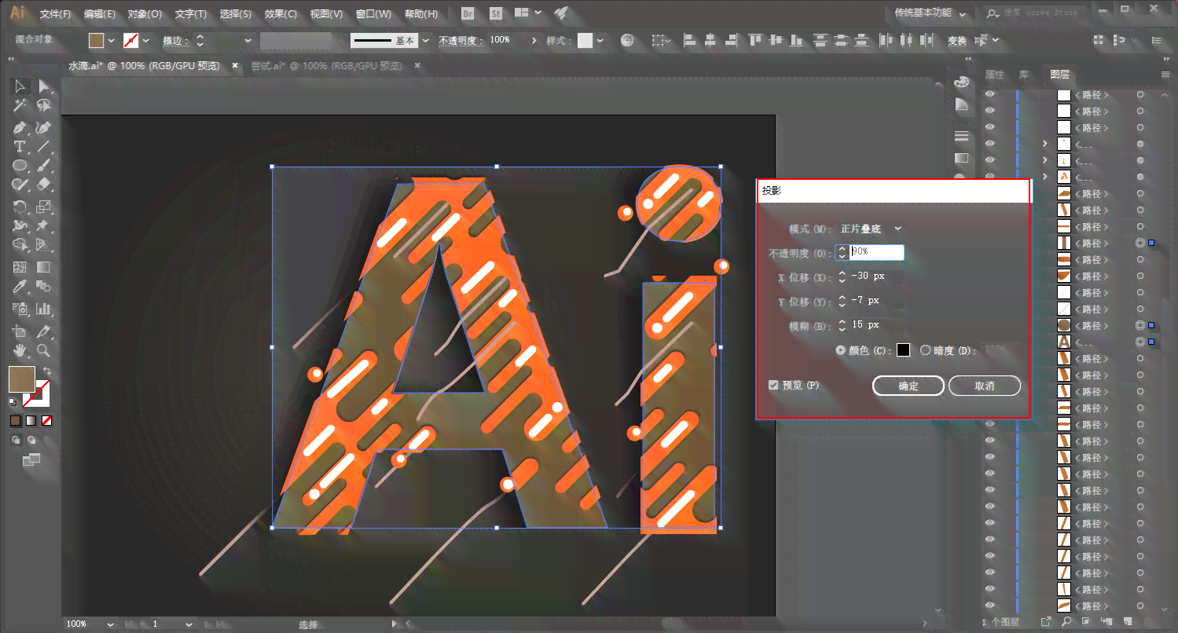This screenshot has height=633, width=1178.
Task: Toggle the Preview checkbox in drop shadow dialog
Action: click(773, 386)
